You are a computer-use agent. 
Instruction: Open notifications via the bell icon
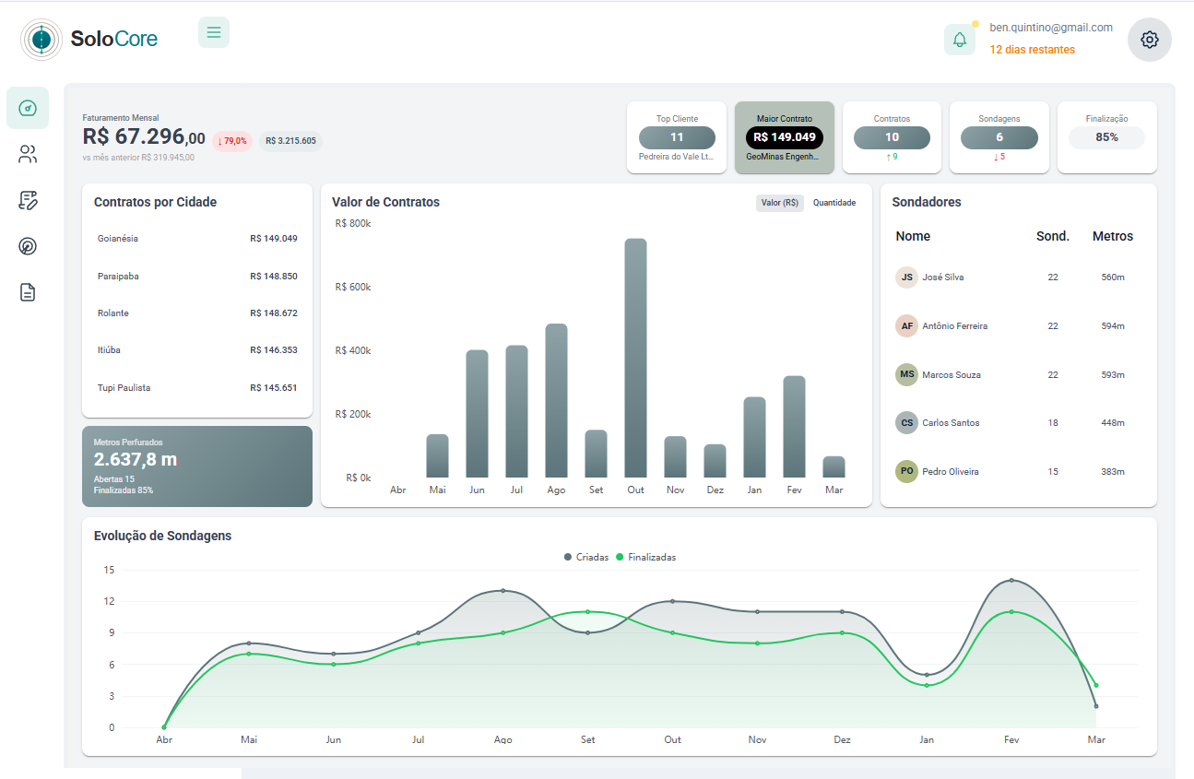coord(960,40)
